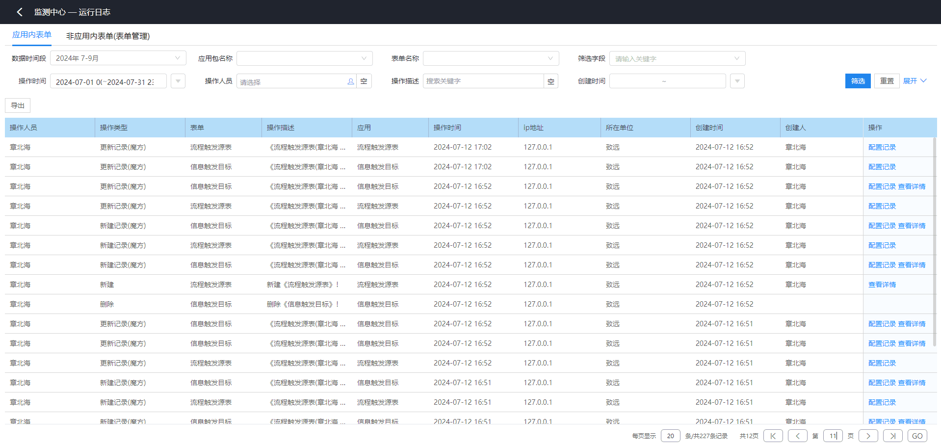Clear 操作描述 with its 空 button
Screen dimensions: 941x445
tap(551, 81)
